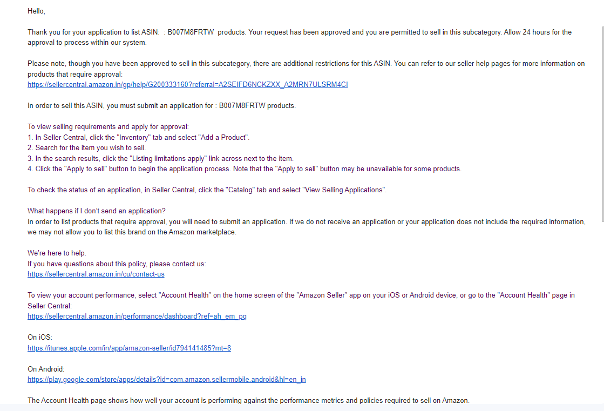This screenshot has width=604, height=411.
Task: Click step 1 about the Inventory tab
Action: pos(138,137)
